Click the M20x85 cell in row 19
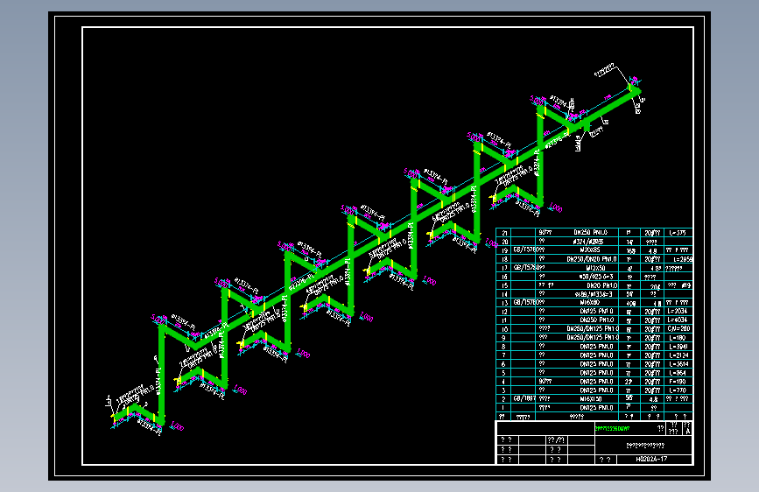This screenshot has width=759, height=492. tap(589, 250)
